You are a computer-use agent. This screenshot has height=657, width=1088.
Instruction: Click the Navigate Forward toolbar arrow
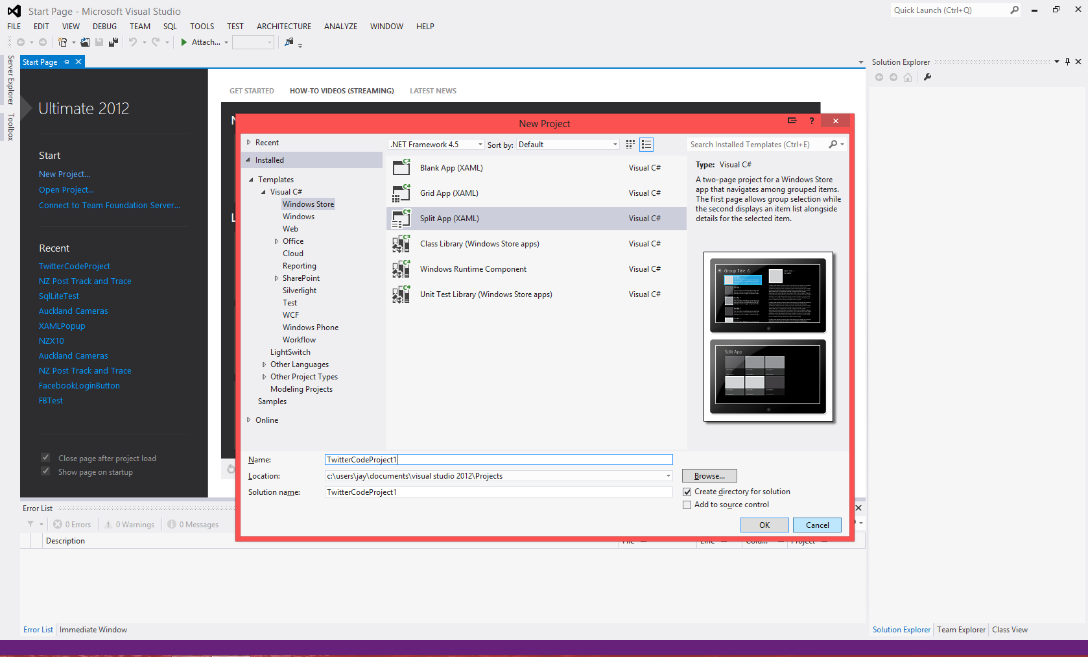(x=43, y=42)
